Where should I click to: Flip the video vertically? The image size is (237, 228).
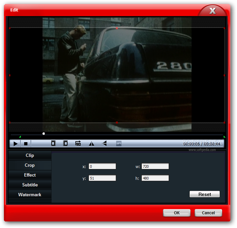pyautogui.click(x=104, y=143)
